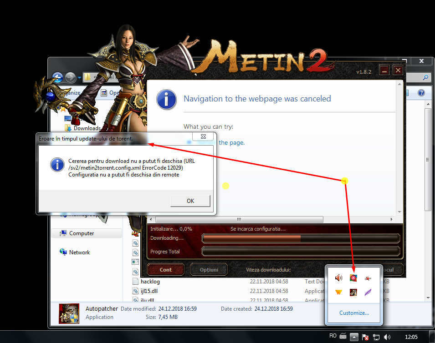
Task: Select Network in Explorer navigation pane
Action: [79, 252]
